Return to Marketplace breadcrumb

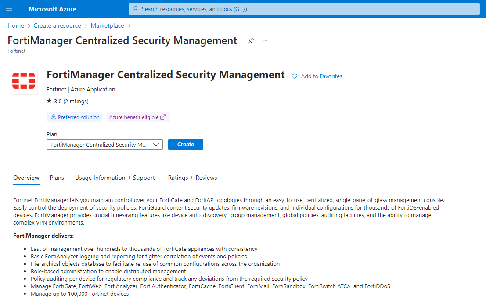click(x=107, y=26)
